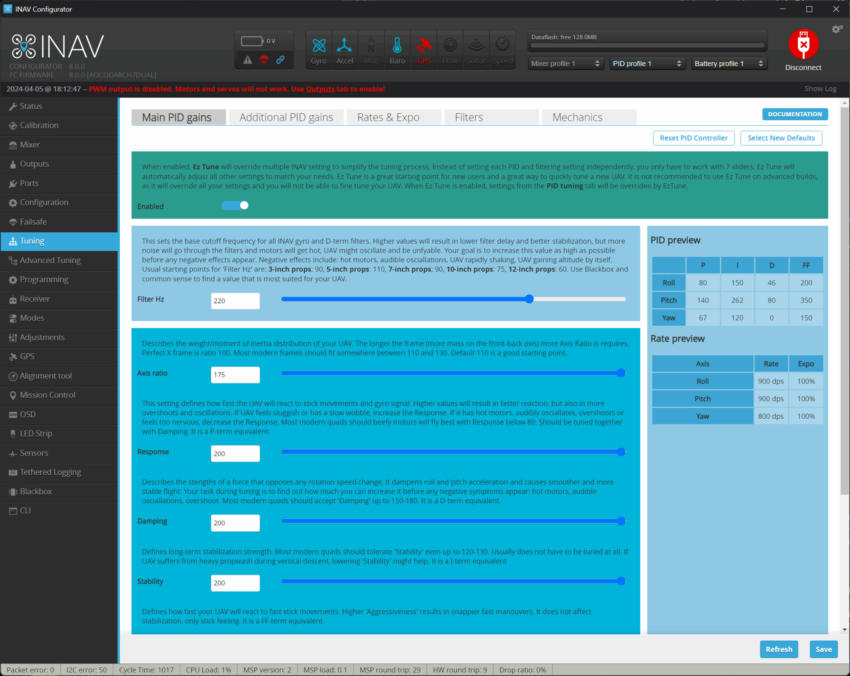Screen dimensions: 850x676
Task: Open the Blackbox sidebar section
Action: tap(35, 491)
